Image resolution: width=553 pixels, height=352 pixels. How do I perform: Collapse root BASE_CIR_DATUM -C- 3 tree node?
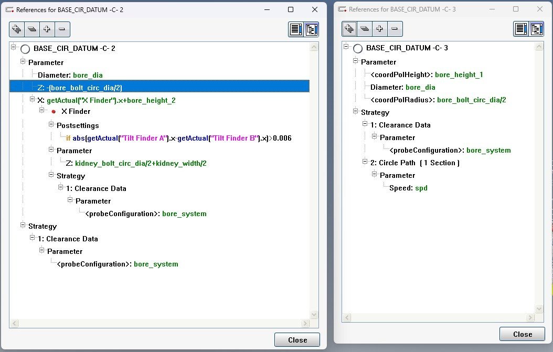346,46
